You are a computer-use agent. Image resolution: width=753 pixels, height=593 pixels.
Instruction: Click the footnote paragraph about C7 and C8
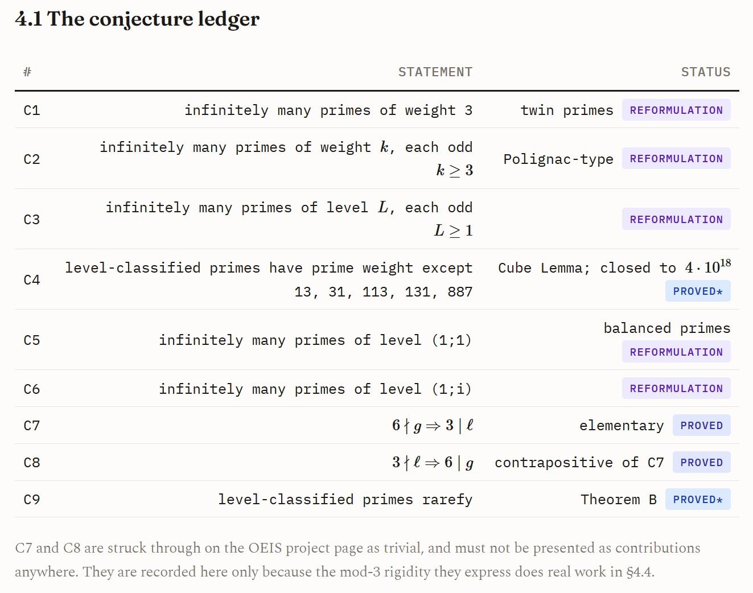(x=357, y=560)
